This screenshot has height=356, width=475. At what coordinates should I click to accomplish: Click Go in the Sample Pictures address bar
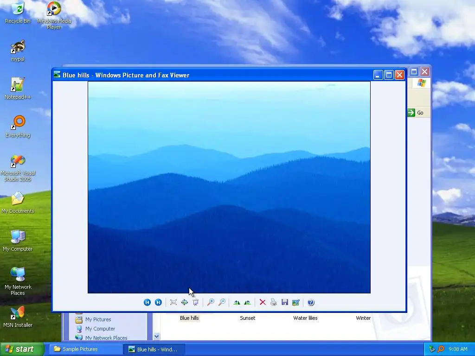coord(416,113)
